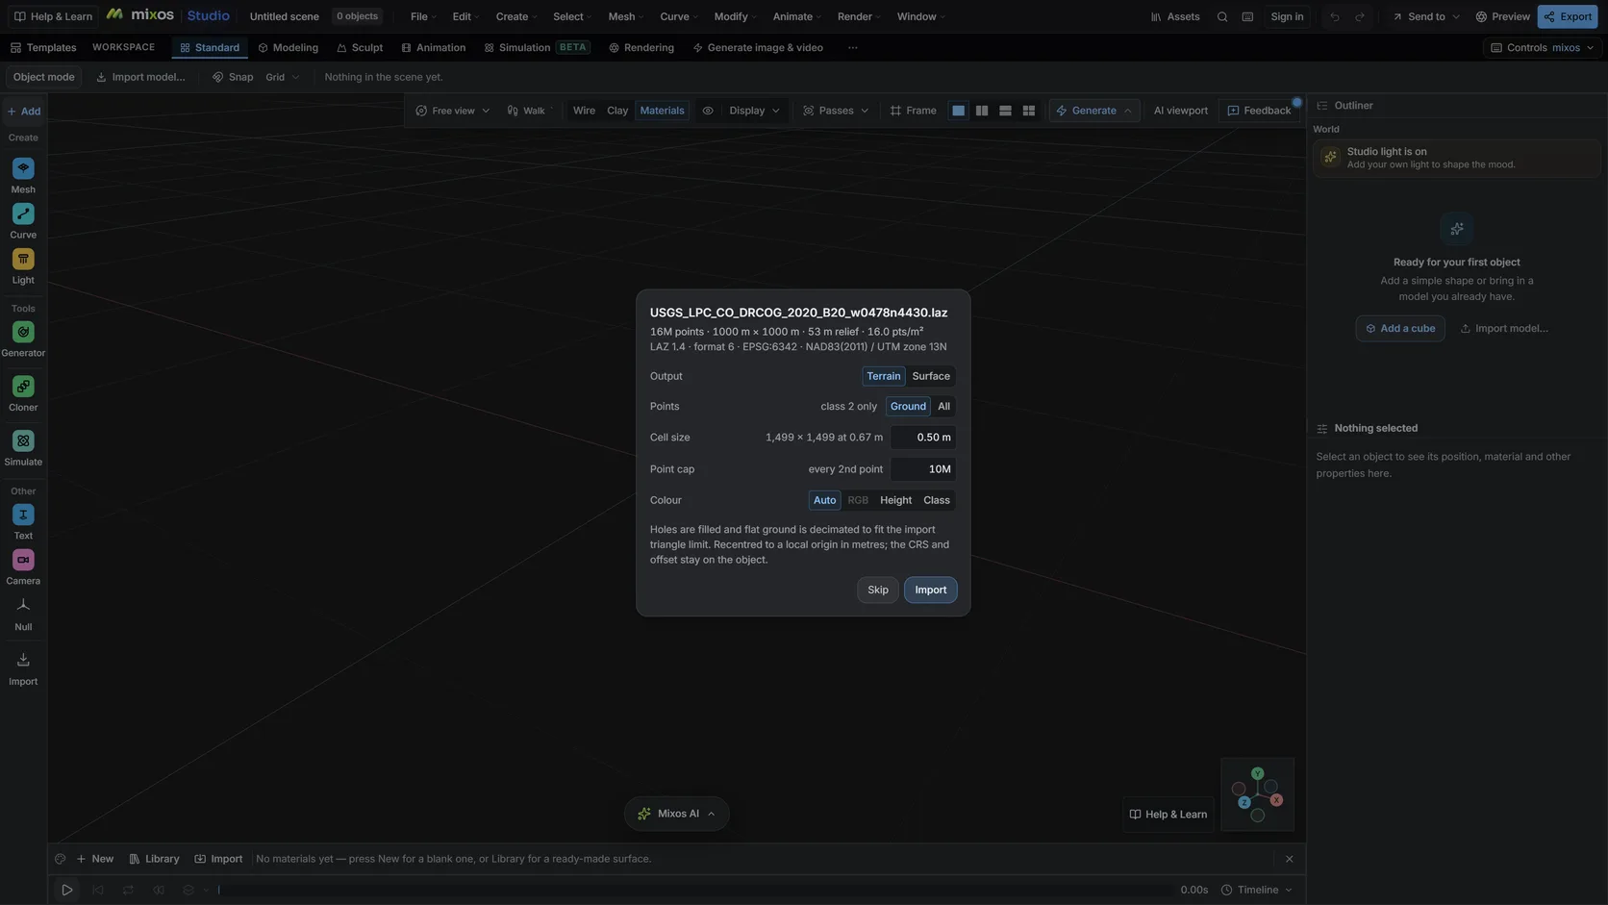Select the Curve create tool
Image resolution: width=1608 pixels, height=905 pixels.
click(23, 220)
